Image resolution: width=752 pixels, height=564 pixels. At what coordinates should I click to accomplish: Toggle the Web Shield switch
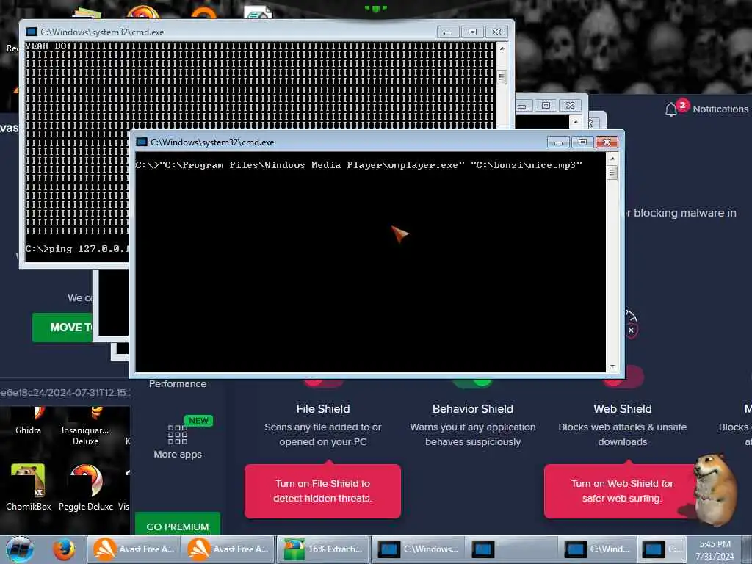click(x=623, y=379)
